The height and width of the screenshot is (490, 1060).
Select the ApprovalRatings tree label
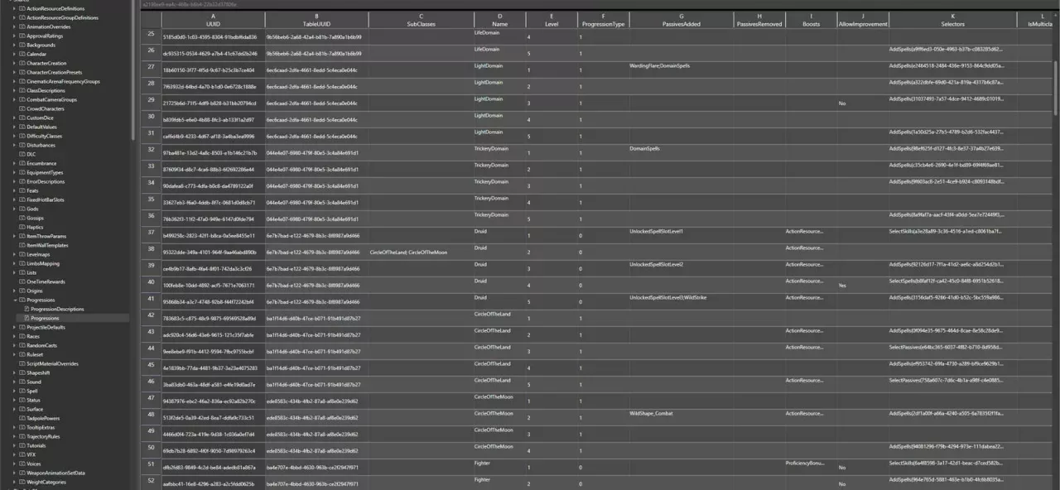(x=45, y=36)
